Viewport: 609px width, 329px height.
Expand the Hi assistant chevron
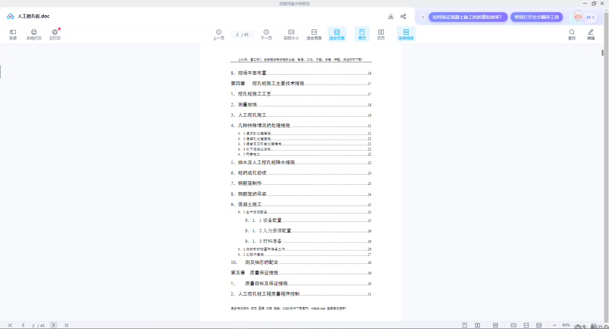pyautogui.click(x=593, y=17)
